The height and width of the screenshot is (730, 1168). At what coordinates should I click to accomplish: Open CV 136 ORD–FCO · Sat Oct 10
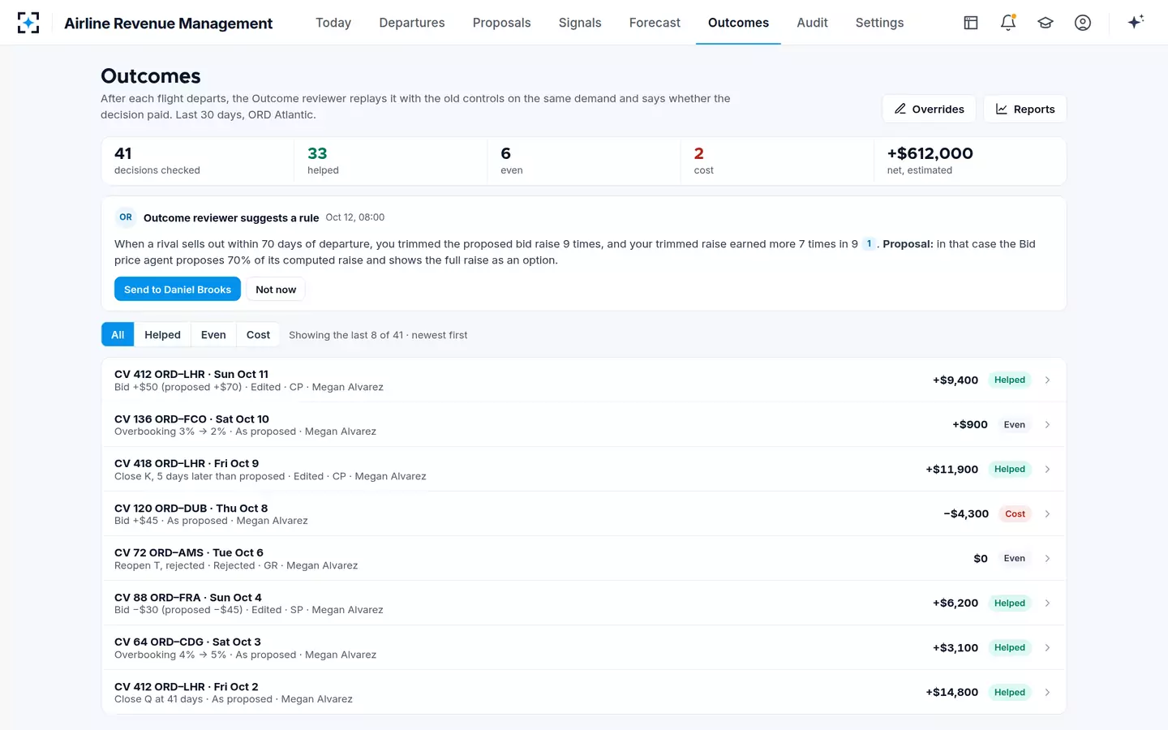pos(584,424)
